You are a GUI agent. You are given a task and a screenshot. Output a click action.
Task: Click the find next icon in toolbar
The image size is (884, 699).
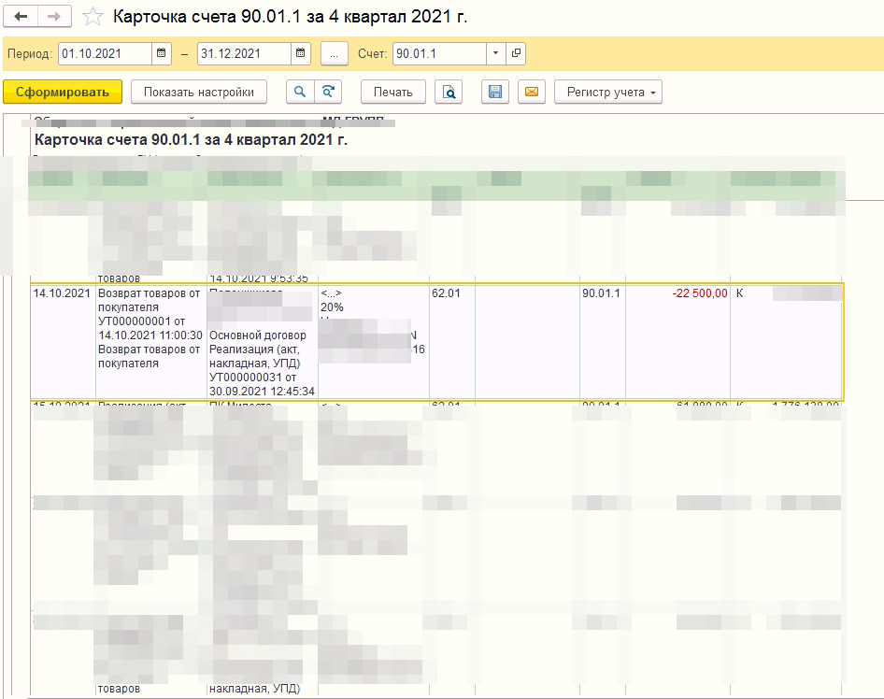pyautogui.click(x=328, y=92)
